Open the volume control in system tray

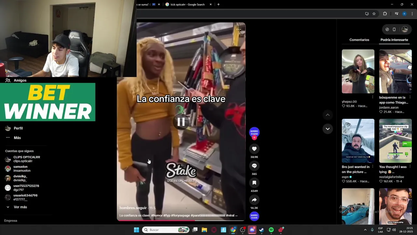click(x=394, y=230)
